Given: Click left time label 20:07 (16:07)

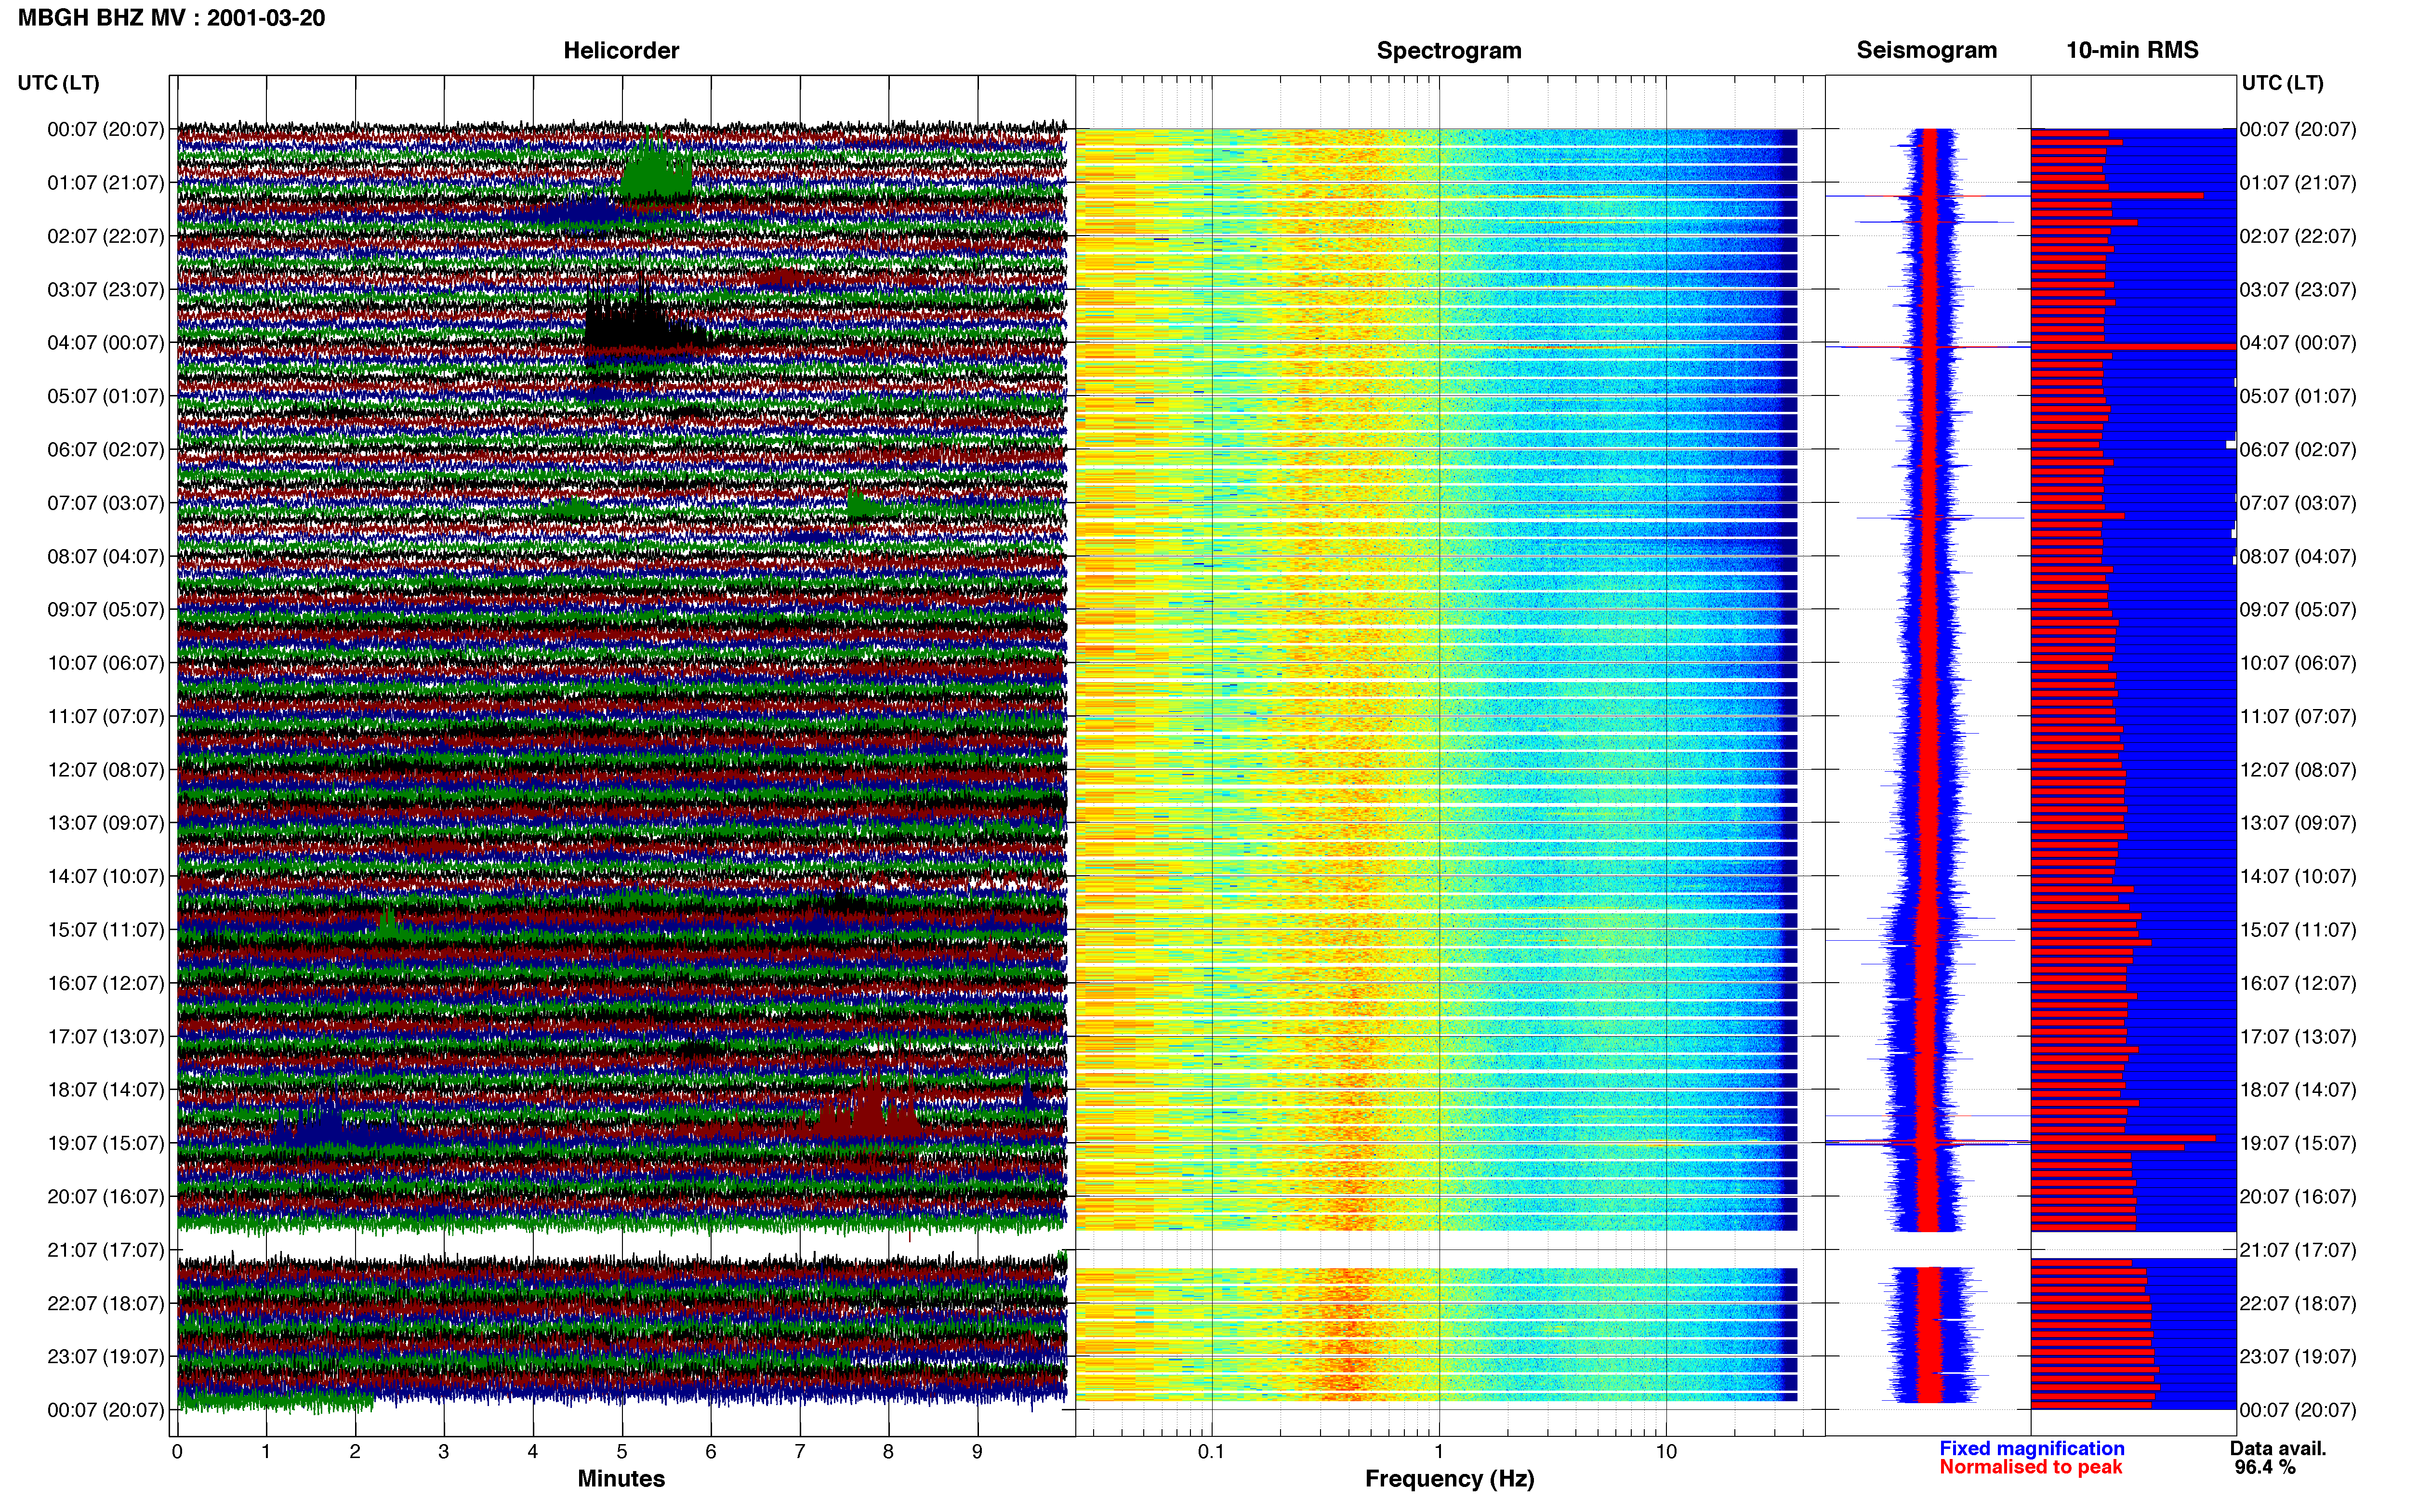Looking at the screenshot, I should pyautogui.click(x=105, y=1197).
